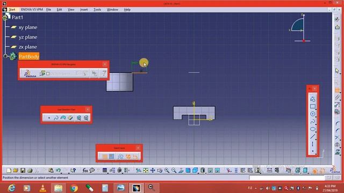Select the xy plane in the tree
Viewport: 344px width, 193px height.
coord(27,27)
